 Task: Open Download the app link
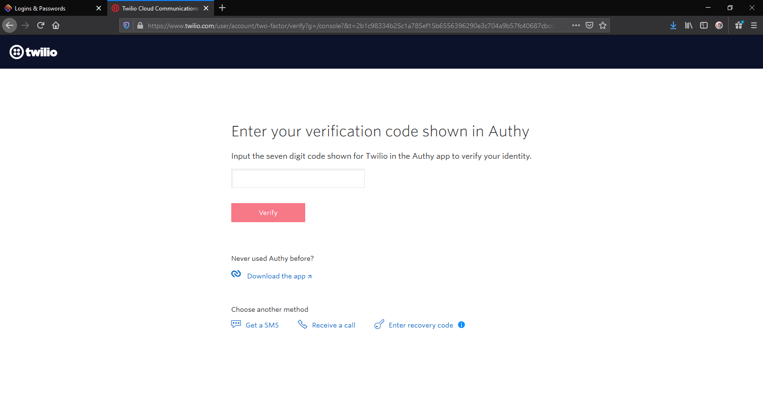click(x=279, y=276)
